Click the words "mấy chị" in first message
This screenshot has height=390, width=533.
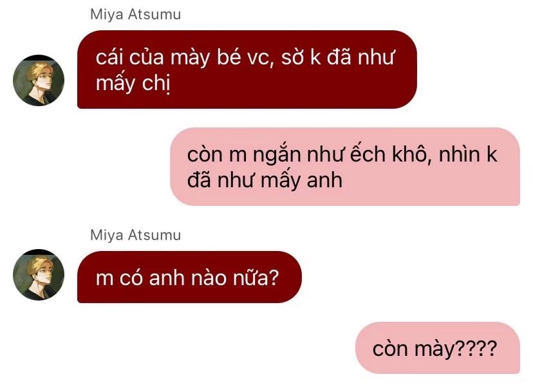click(x=133, y=84)
